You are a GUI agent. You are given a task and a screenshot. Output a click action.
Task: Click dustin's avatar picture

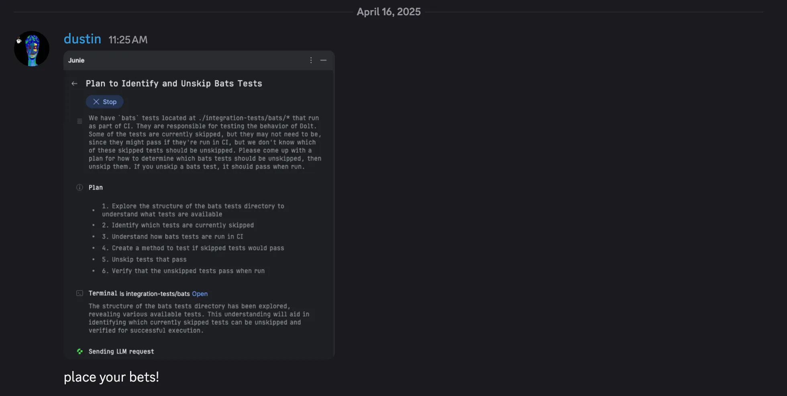[32, 49]
